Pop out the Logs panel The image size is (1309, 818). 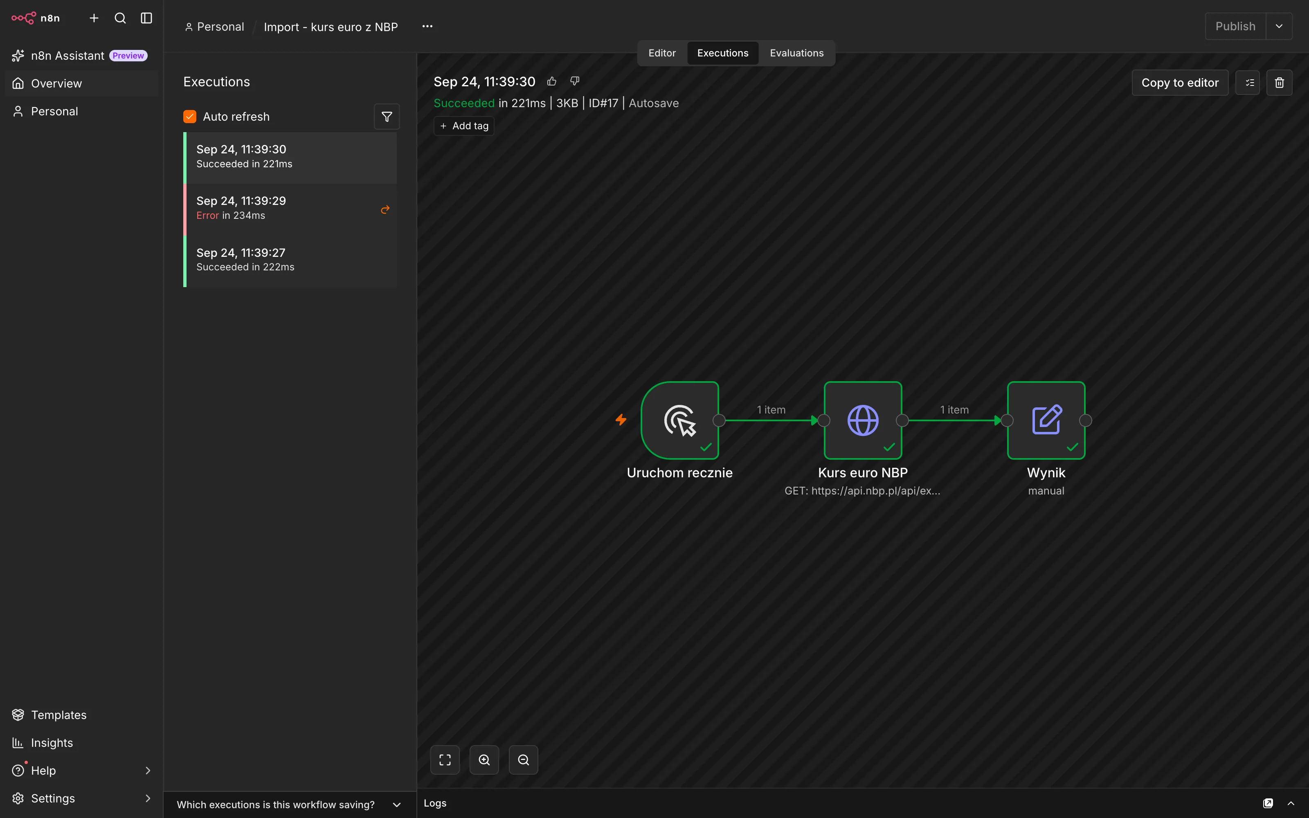tap(1268, 803)
